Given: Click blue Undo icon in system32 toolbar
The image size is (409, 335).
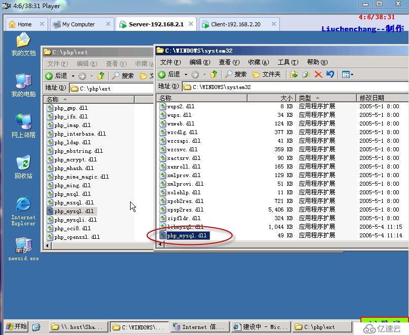Looking at the screenshot, I should [330, 74].
